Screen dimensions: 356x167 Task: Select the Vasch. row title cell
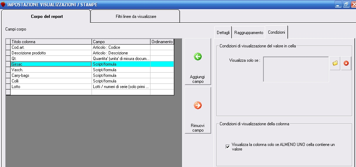coord(51,70)
